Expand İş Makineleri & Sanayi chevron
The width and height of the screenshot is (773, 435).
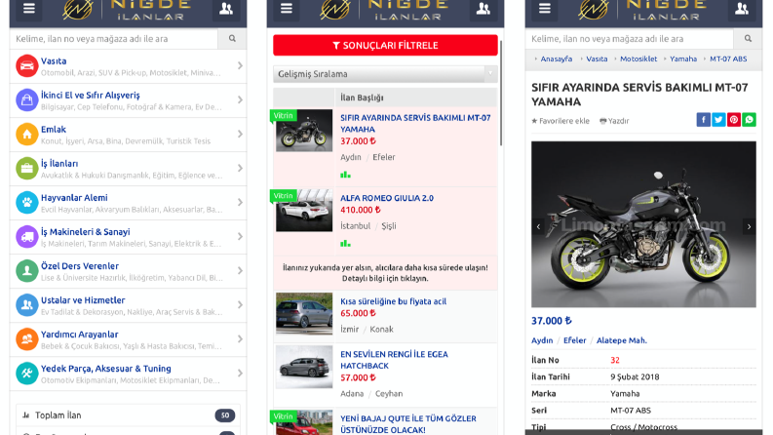240,236
